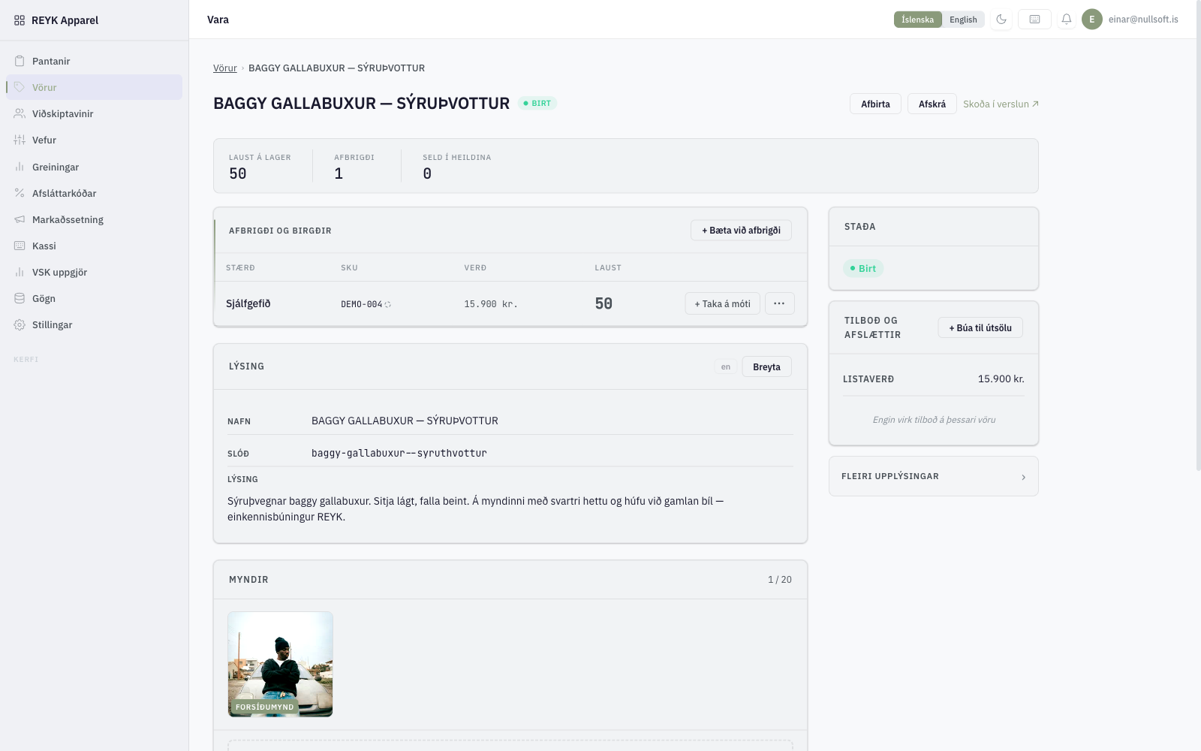Switch language to English
Viewport: 1201px width, 751px height.
[x=963, y=20]
